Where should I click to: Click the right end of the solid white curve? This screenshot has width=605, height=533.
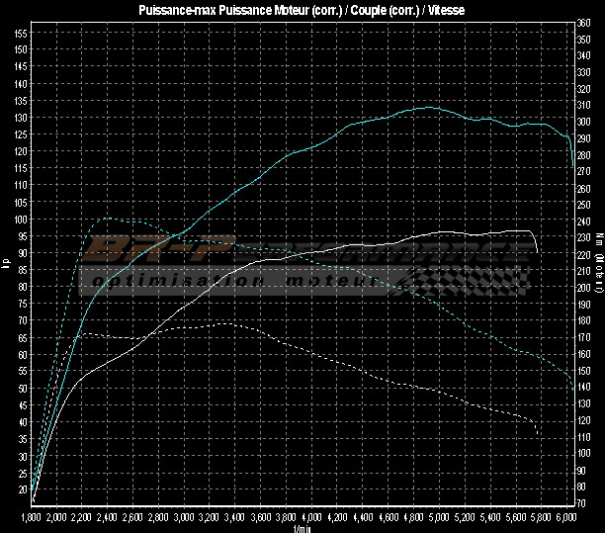pos(537,251)
